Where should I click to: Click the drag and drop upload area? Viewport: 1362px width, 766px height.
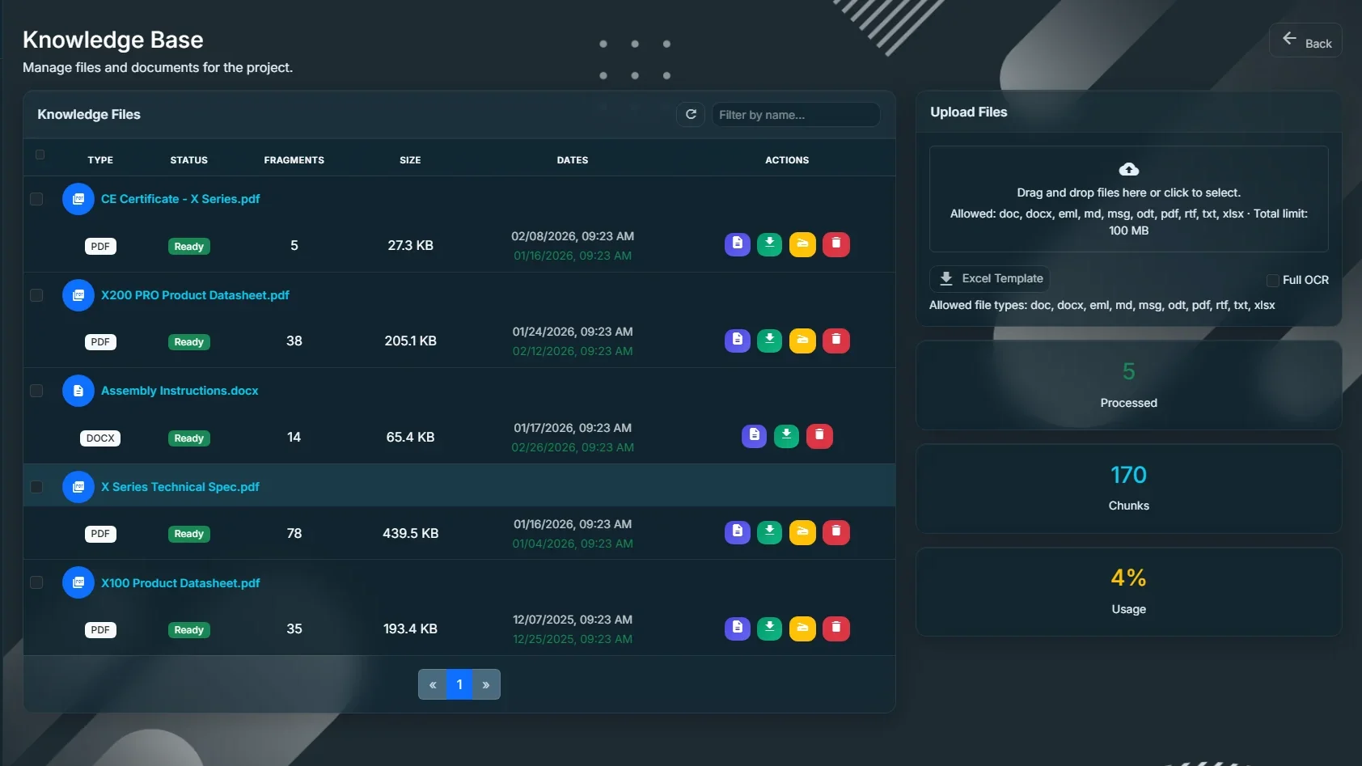click(x=1128, y=199)
